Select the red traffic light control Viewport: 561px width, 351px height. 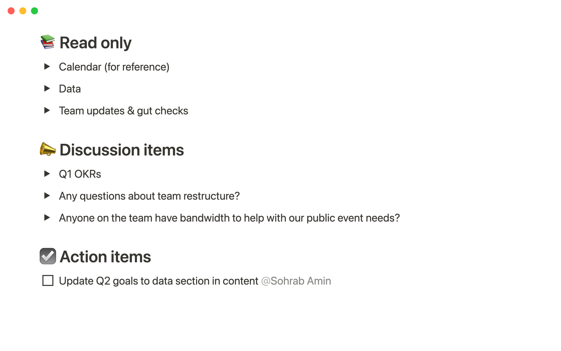(x=11, y=11)
